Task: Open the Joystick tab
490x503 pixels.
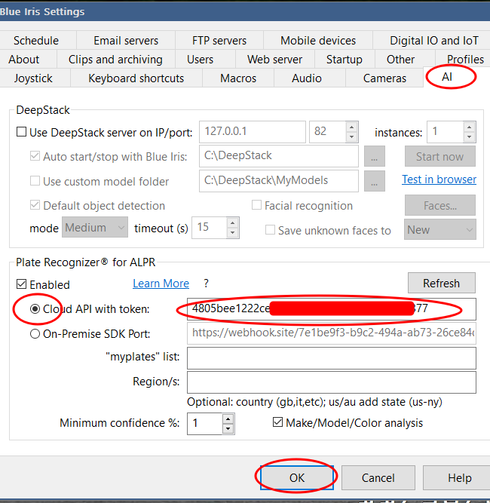Action: point(33,78)
